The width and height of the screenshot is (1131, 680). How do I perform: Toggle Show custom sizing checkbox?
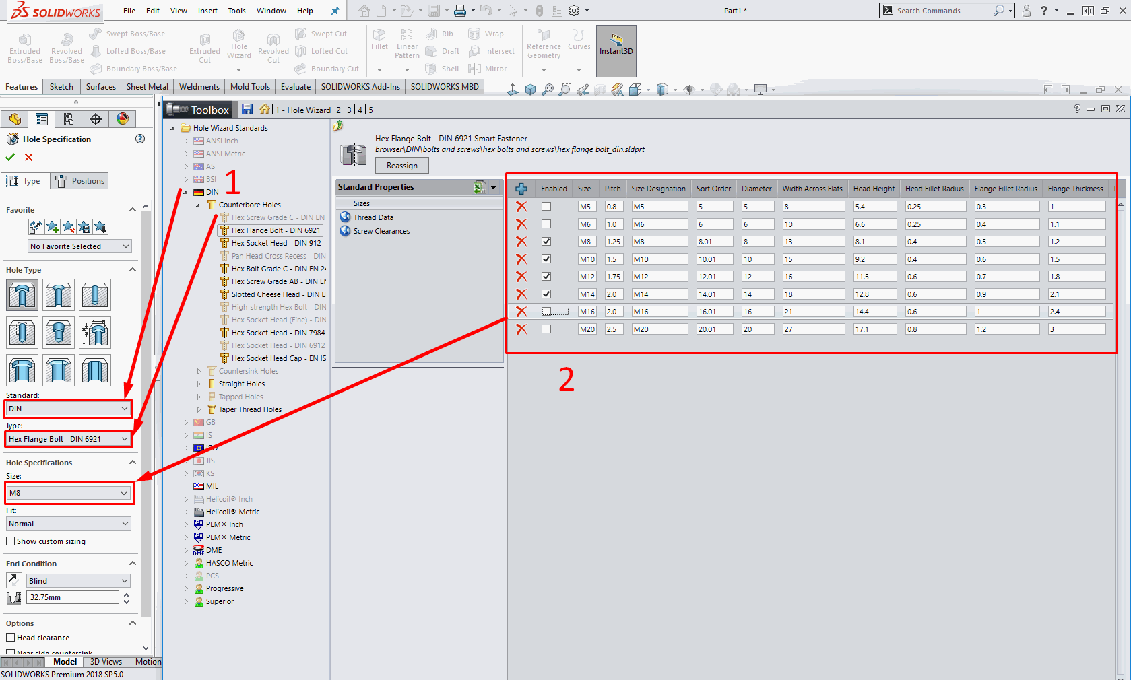point(11,541)
